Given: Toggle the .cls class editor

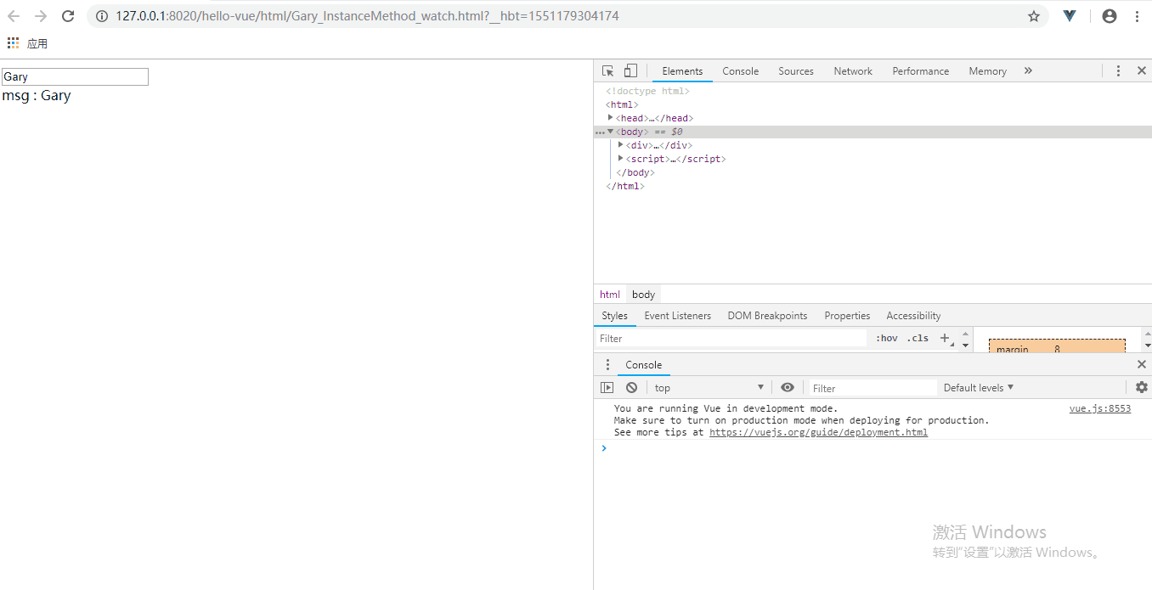Looking at the screenshot, I should tap(918, 338).
